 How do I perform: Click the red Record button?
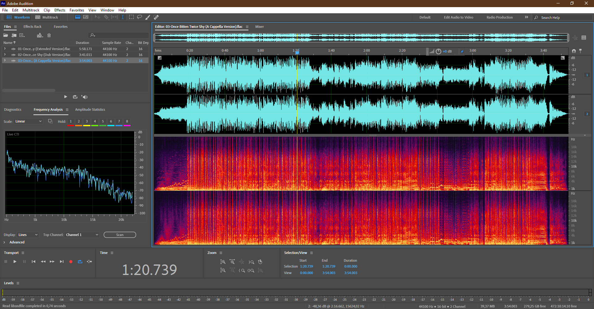click(x=71, y=262)
